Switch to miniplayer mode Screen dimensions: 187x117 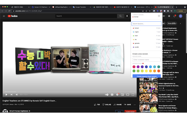tap(122, 94)
